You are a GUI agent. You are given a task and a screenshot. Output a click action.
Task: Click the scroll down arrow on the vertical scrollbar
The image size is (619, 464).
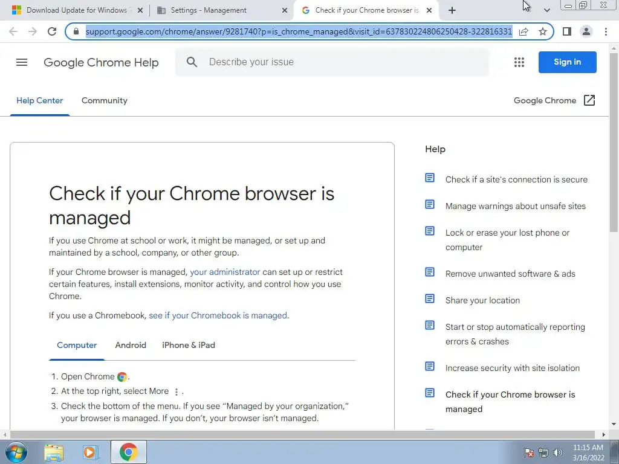(x=614, y=425)
